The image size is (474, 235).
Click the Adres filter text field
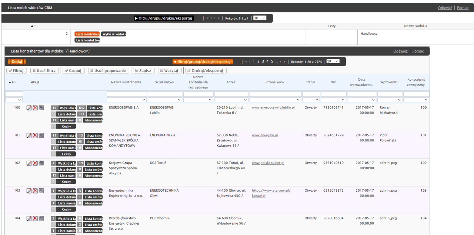(231, 94)
